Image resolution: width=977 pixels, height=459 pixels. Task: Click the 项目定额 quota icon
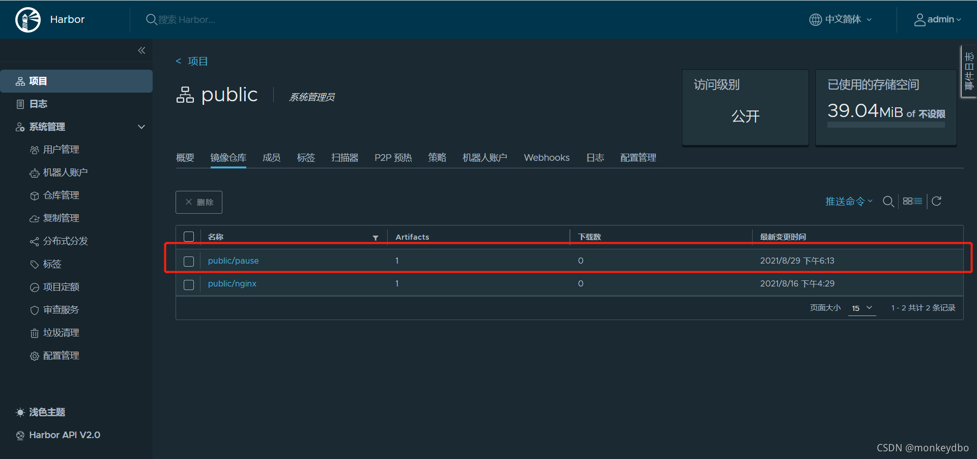click(x=34, y=288)
